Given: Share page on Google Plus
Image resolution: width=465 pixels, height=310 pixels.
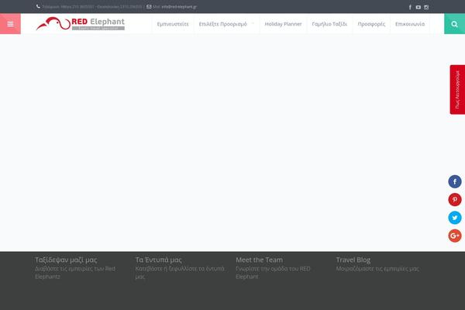Looking at the screenshot, I should 455,236.
